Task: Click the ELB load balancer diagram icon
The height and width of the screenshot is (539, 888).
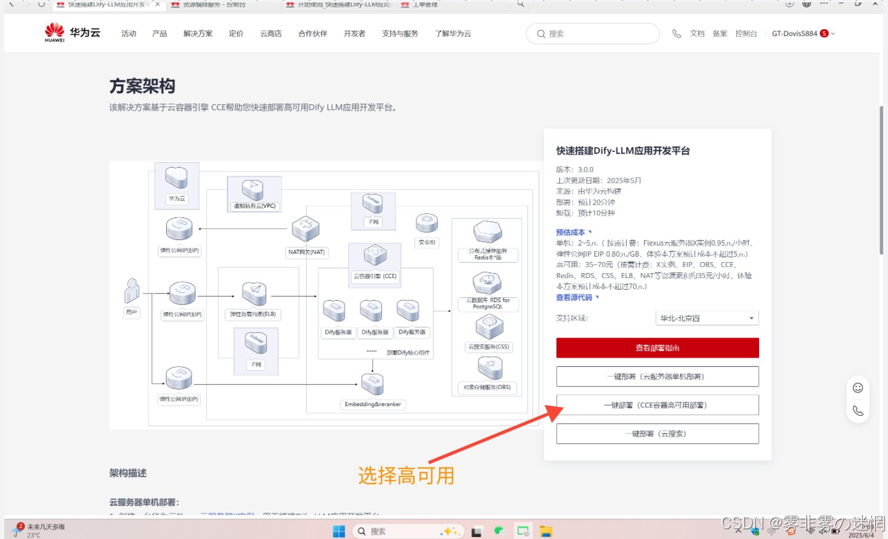Action: point(253,293)
